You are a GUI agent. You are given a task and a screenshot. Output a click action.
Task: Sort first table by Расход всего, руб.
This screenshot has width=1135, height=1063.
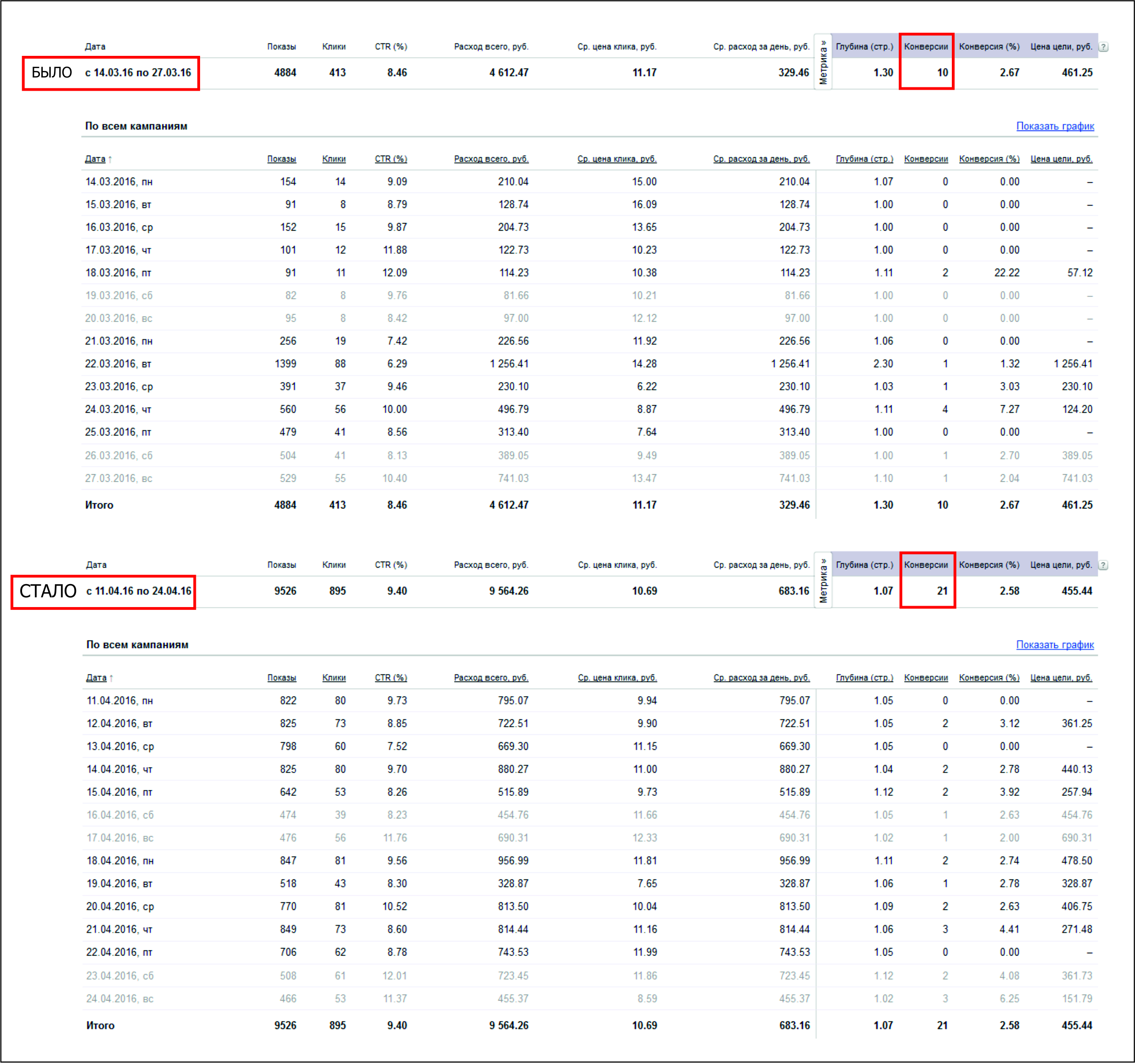pos(492,159)
